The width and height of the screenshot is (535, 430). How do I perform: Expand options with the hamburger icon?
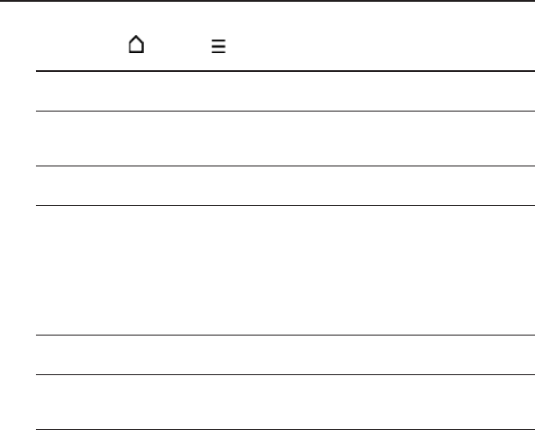pos(218,46)
